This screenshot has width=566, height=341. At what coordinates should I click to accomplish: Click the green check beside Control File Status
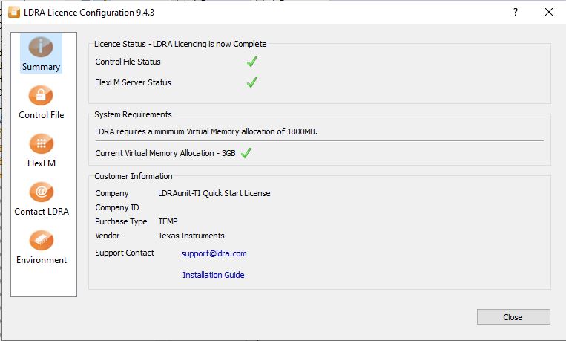[252, 62]
